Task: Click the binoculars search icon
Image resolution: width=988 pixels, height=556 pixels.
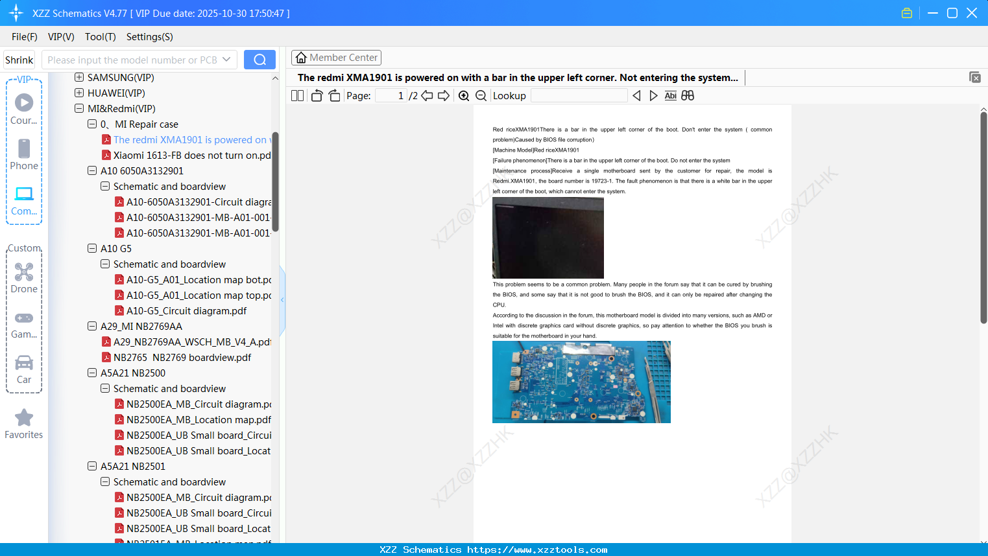Action: 688,96
